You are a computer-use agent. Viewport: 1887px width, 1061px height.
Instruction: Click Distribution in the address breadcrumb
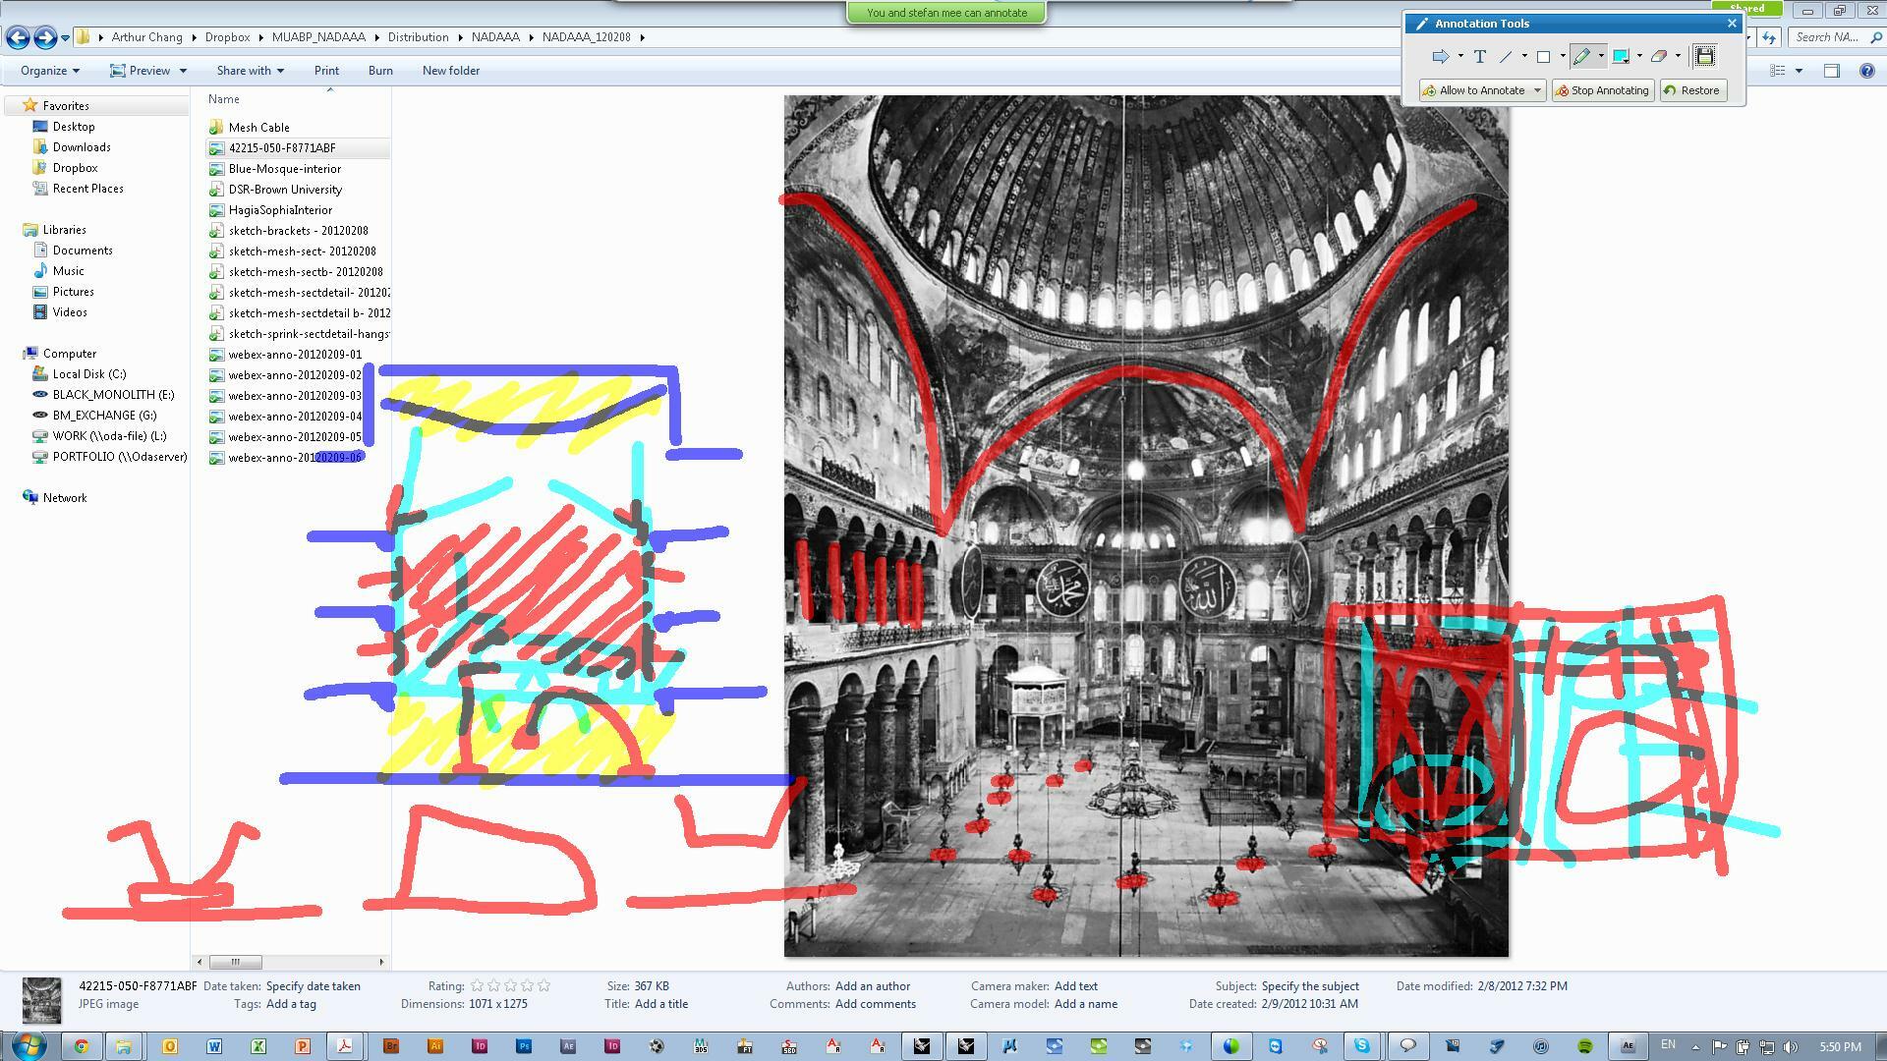(x=418, y=37)
